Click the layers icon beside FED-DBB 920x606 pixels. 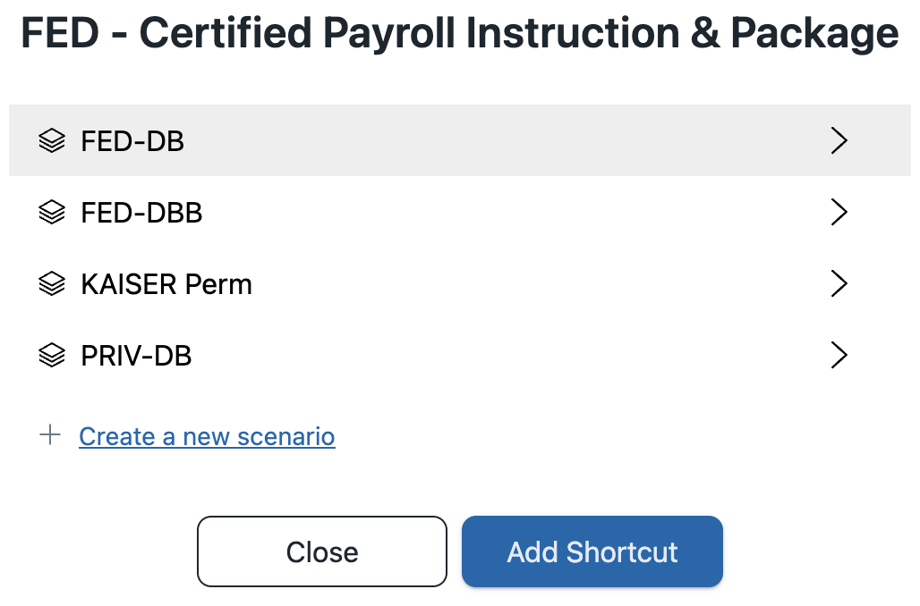click(x=52, y=212)
